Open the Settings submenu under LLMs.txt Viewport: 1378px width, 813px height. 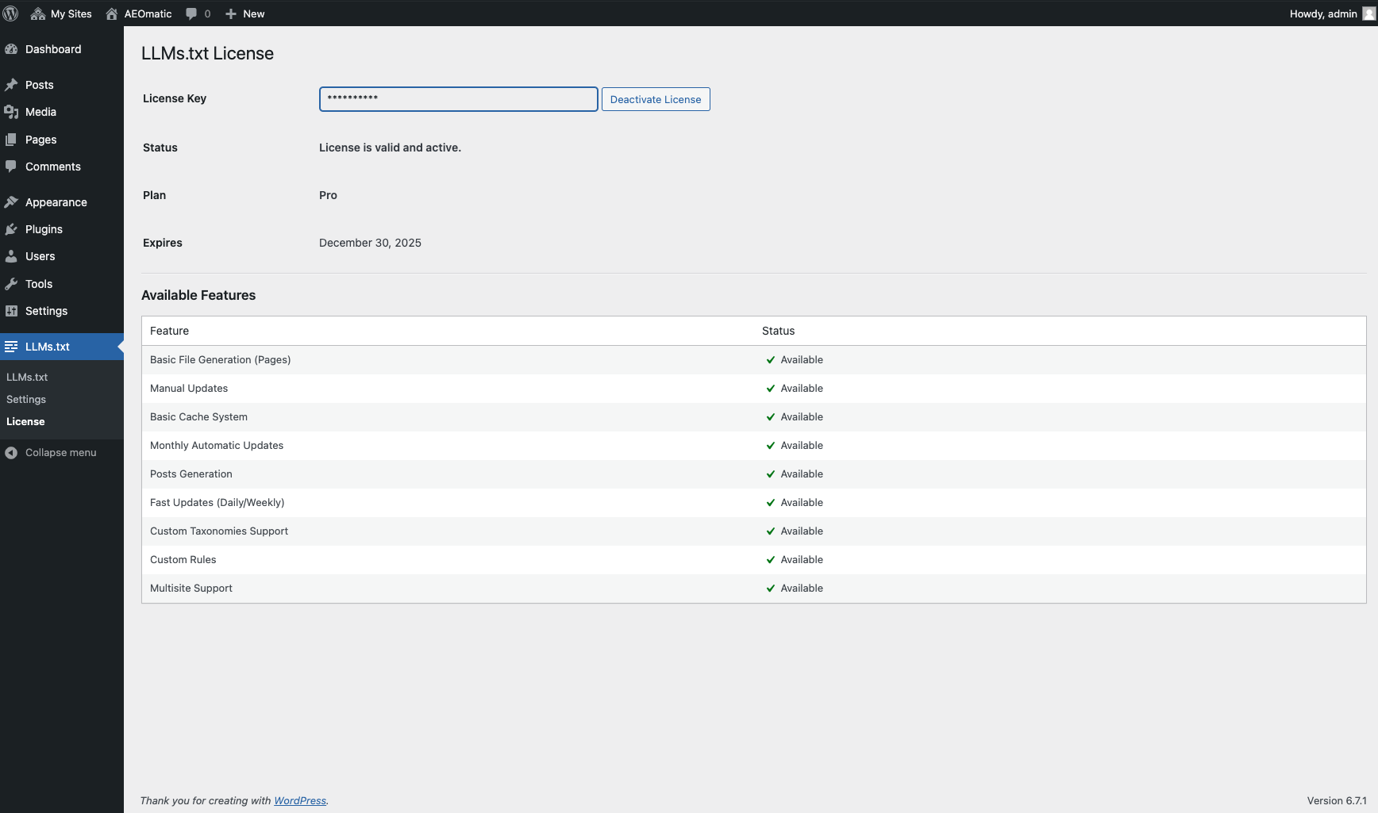pos(26,400)
